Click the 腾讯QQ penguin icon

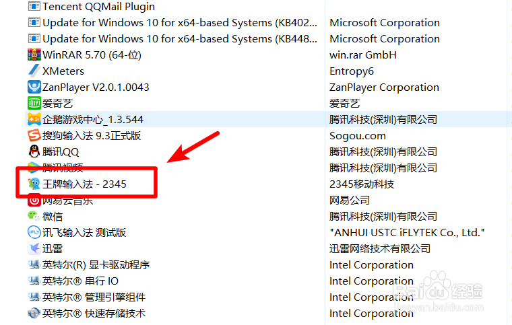tap(34, 151)
